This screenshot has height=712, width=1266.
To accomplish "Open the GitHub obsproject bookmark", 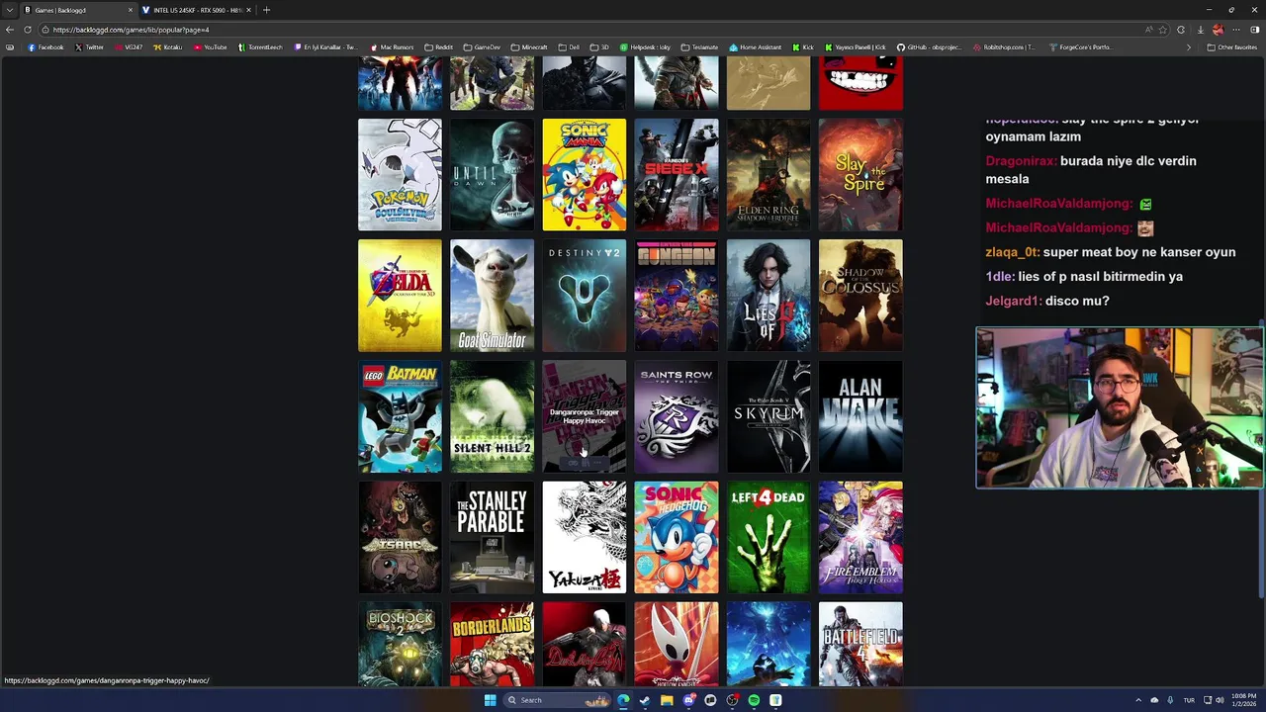I will (x=929, y=47).
